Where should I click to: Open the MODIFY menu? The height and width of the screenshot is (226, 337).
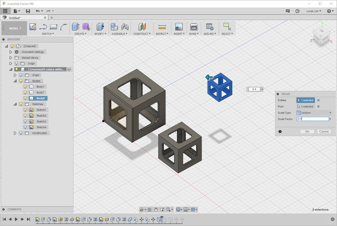[x=100, y=34]
